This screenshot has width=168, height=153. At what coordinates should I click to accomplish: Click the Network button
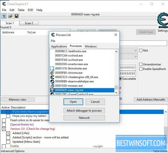[x=84, y=118]
